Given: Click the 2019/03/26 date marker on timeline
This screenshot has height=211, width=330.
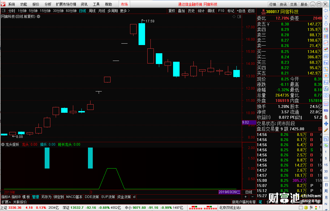Looking at the screenshot, I should coord(229,192).
